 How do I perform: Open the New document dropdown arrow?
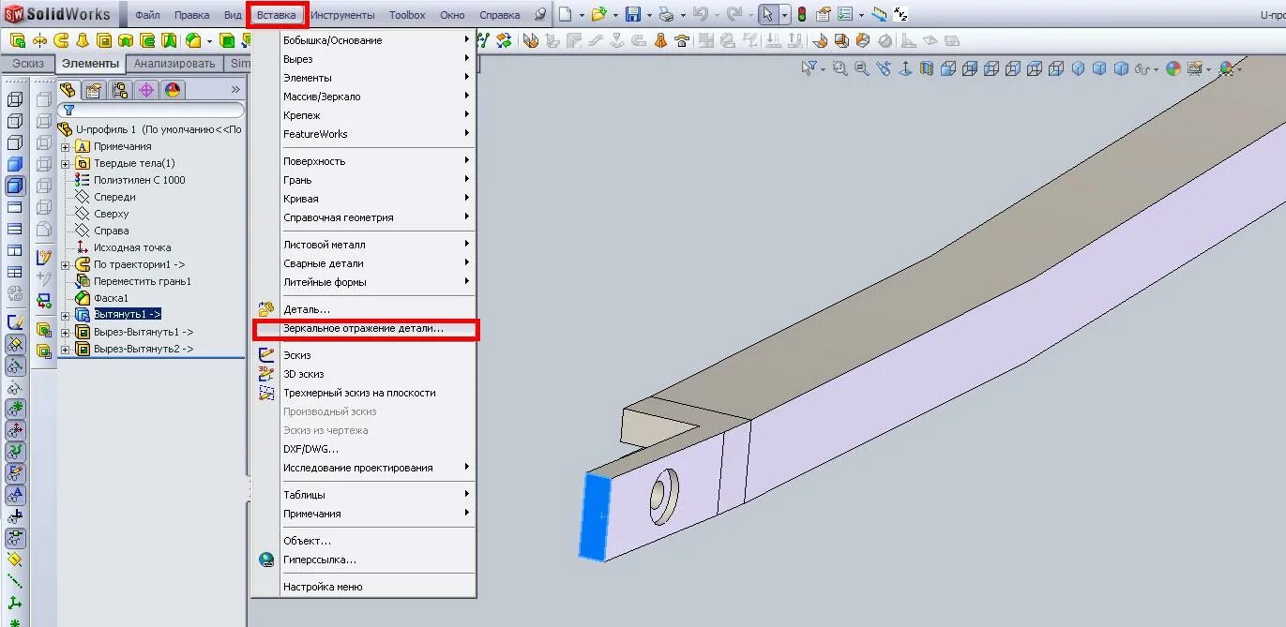click(582, 15)
